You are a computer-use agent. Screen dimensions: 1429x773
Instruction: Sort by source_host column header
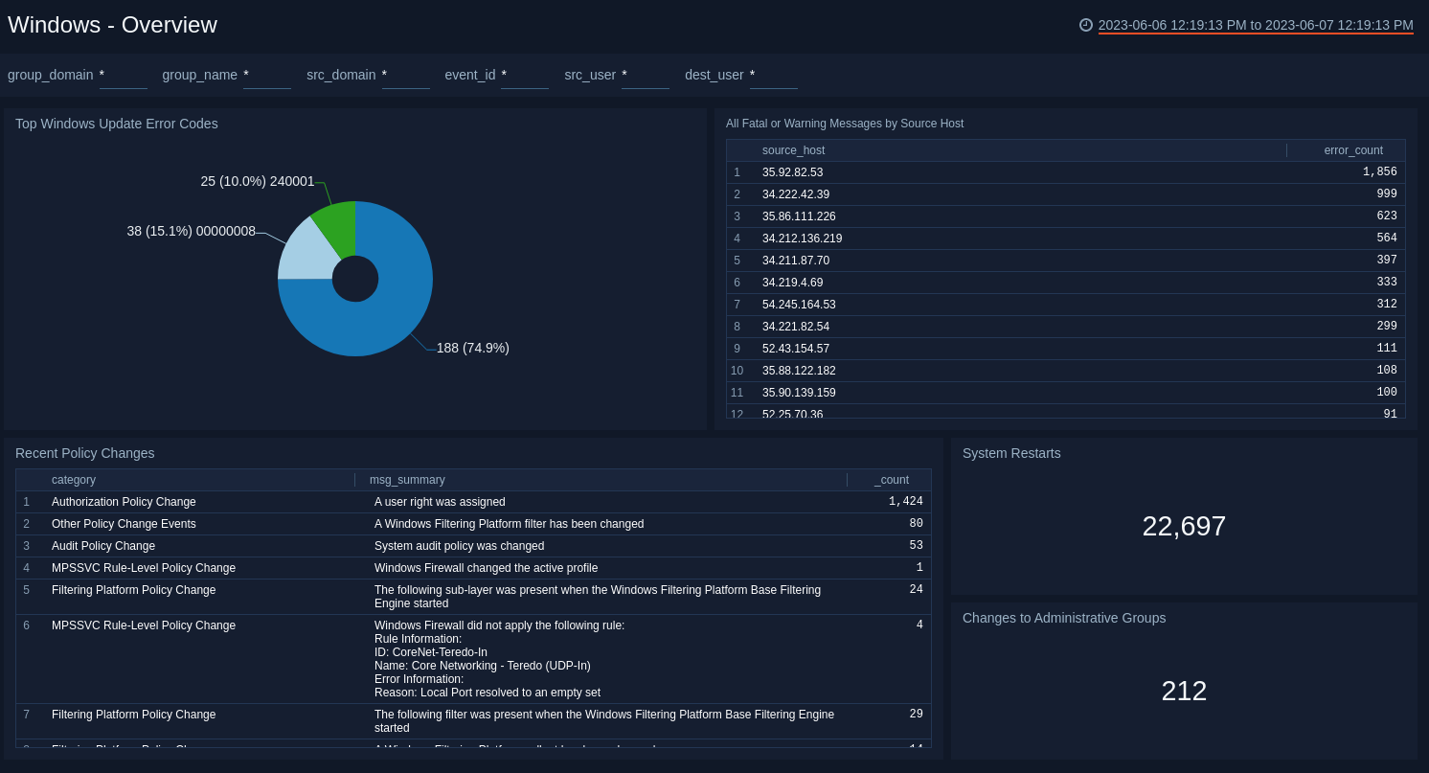pyautogui.click(x=793, y=150)
